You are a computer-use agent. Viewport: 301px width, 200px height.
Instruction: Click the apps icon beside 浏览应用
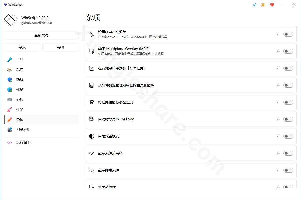pyautogui.click(x=10, y=130)
